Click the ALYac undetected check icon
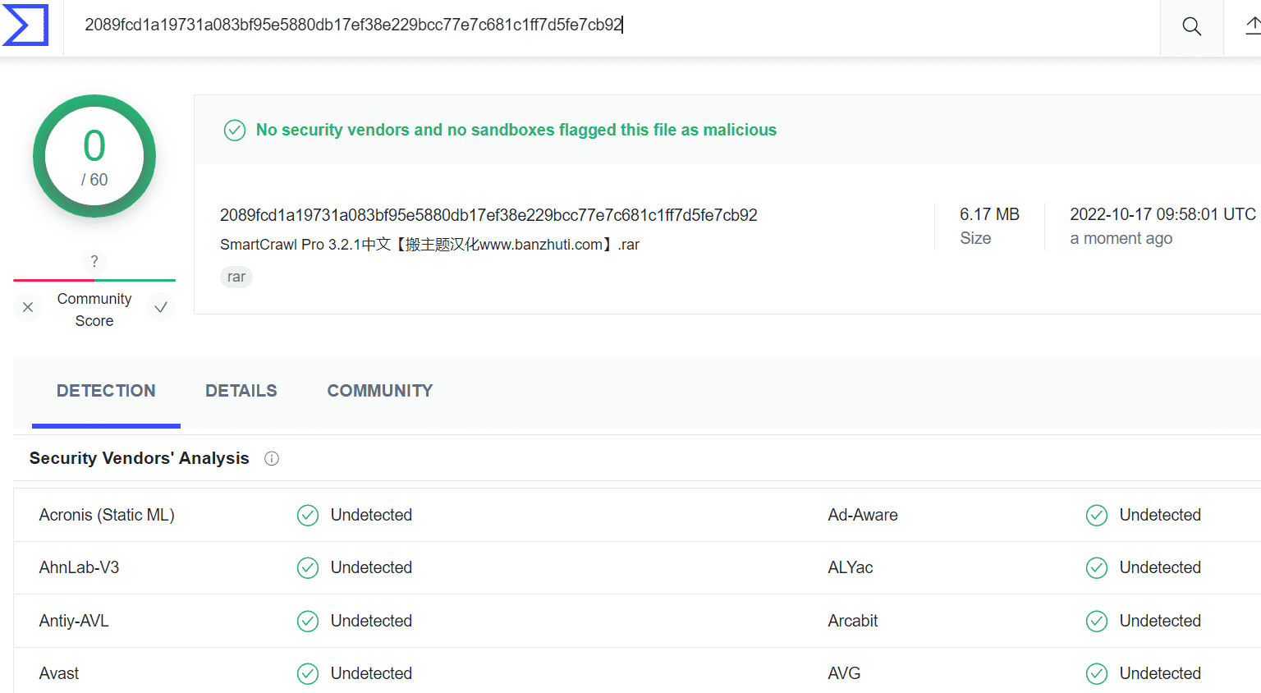The height and width of the screenshot is (693, 1261). point(1097,567)
